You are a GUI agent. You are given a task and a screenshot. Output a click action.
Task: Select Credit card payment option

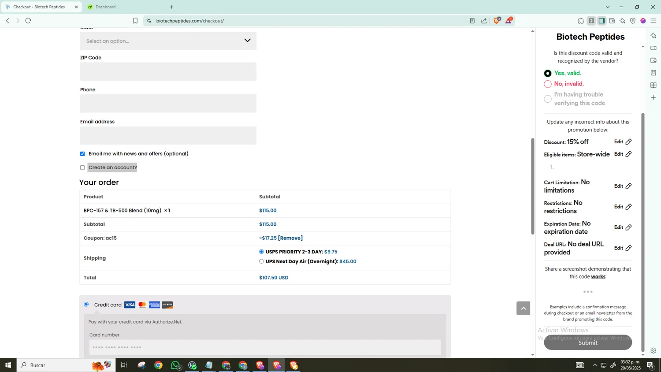point(86,304)
